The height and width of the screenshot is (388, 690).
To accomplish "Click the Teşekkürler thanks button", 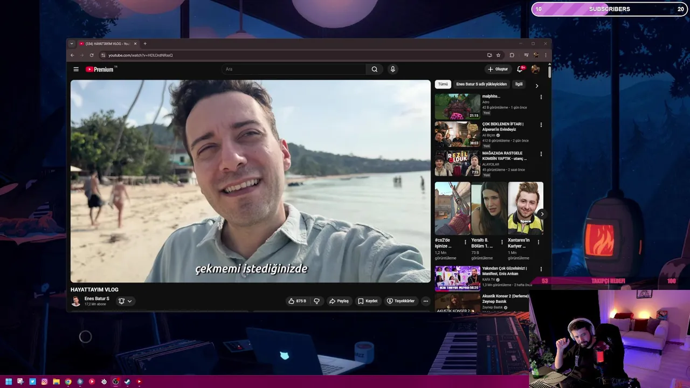I will click(401, 301).
